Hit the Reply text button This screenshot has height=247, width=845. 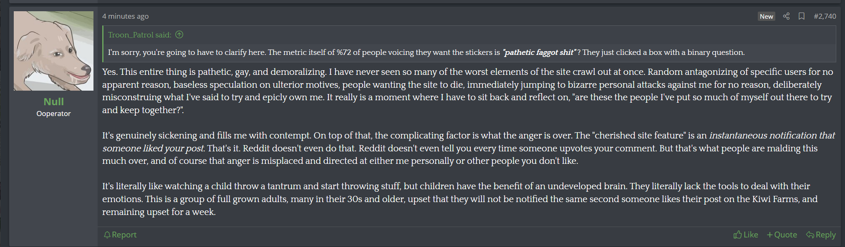[x=825, y=235]
